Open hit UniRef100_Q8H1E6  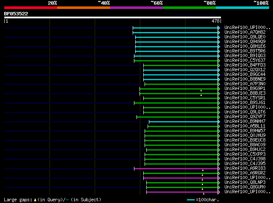[245, 46]
